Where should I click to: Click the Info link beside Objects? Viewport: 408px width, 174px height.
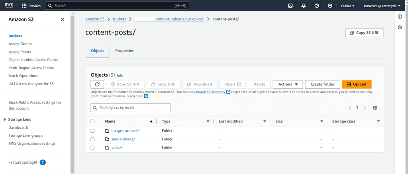120,75
